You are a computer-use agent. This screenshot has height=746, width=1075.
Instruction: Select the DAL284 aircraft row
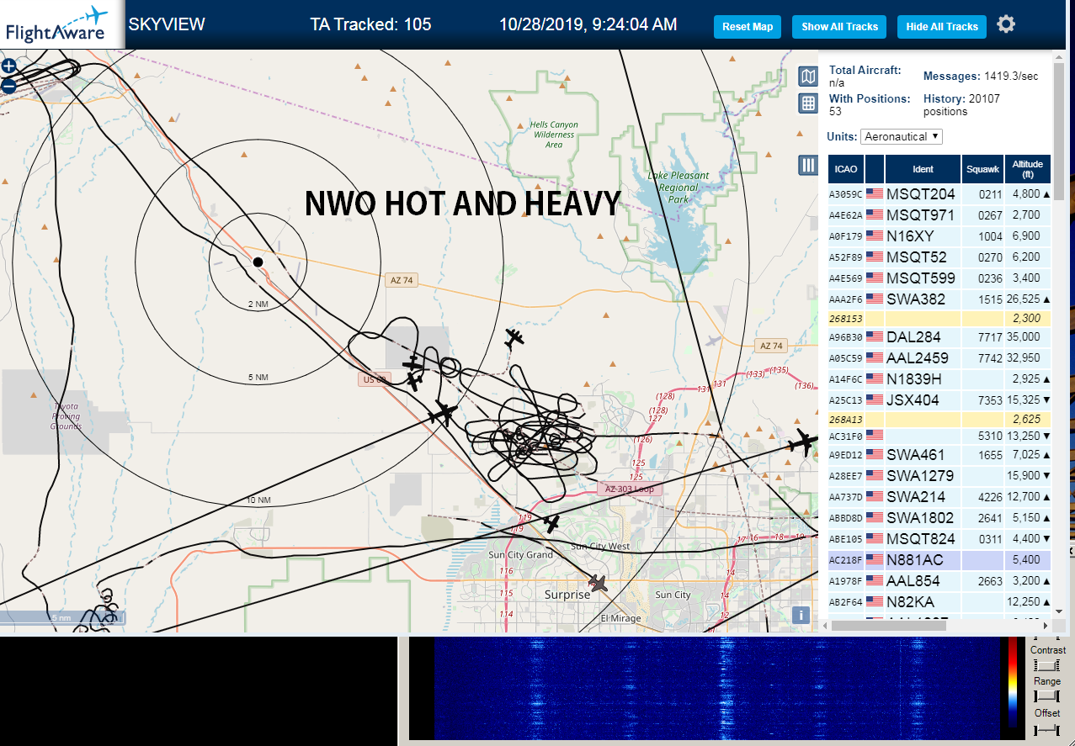pos(939,337)
